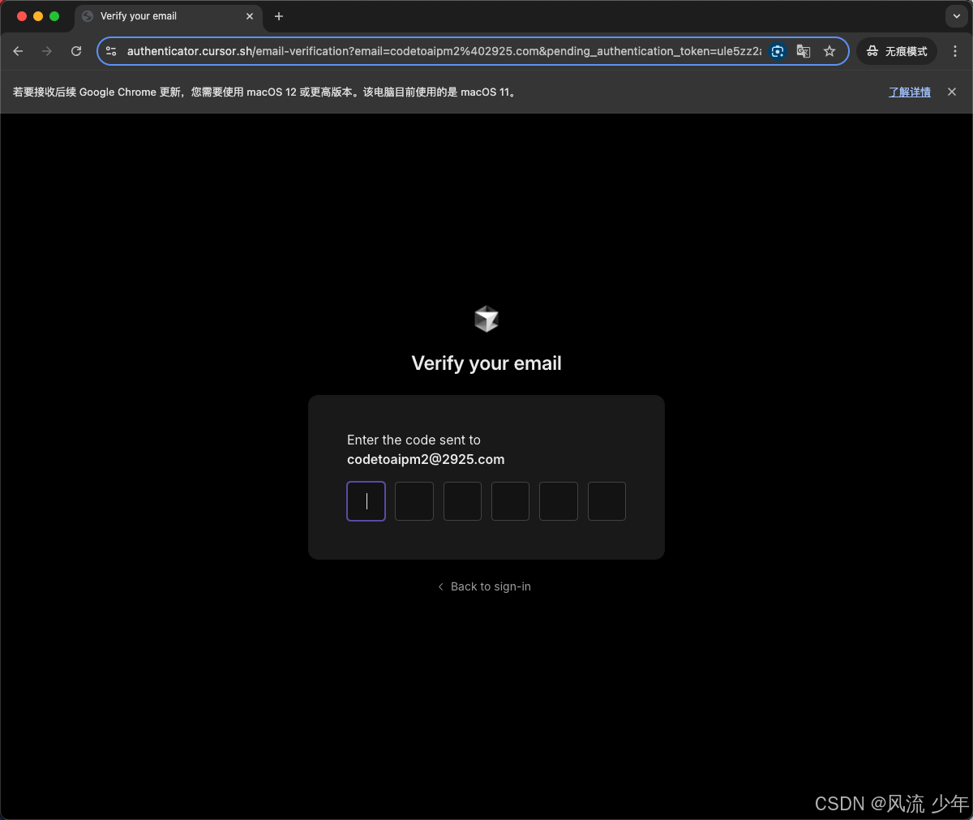The height and width of the screenshot is (820, 973).
Task: Click the yellow minimize window button
Action: coord(38,16)
